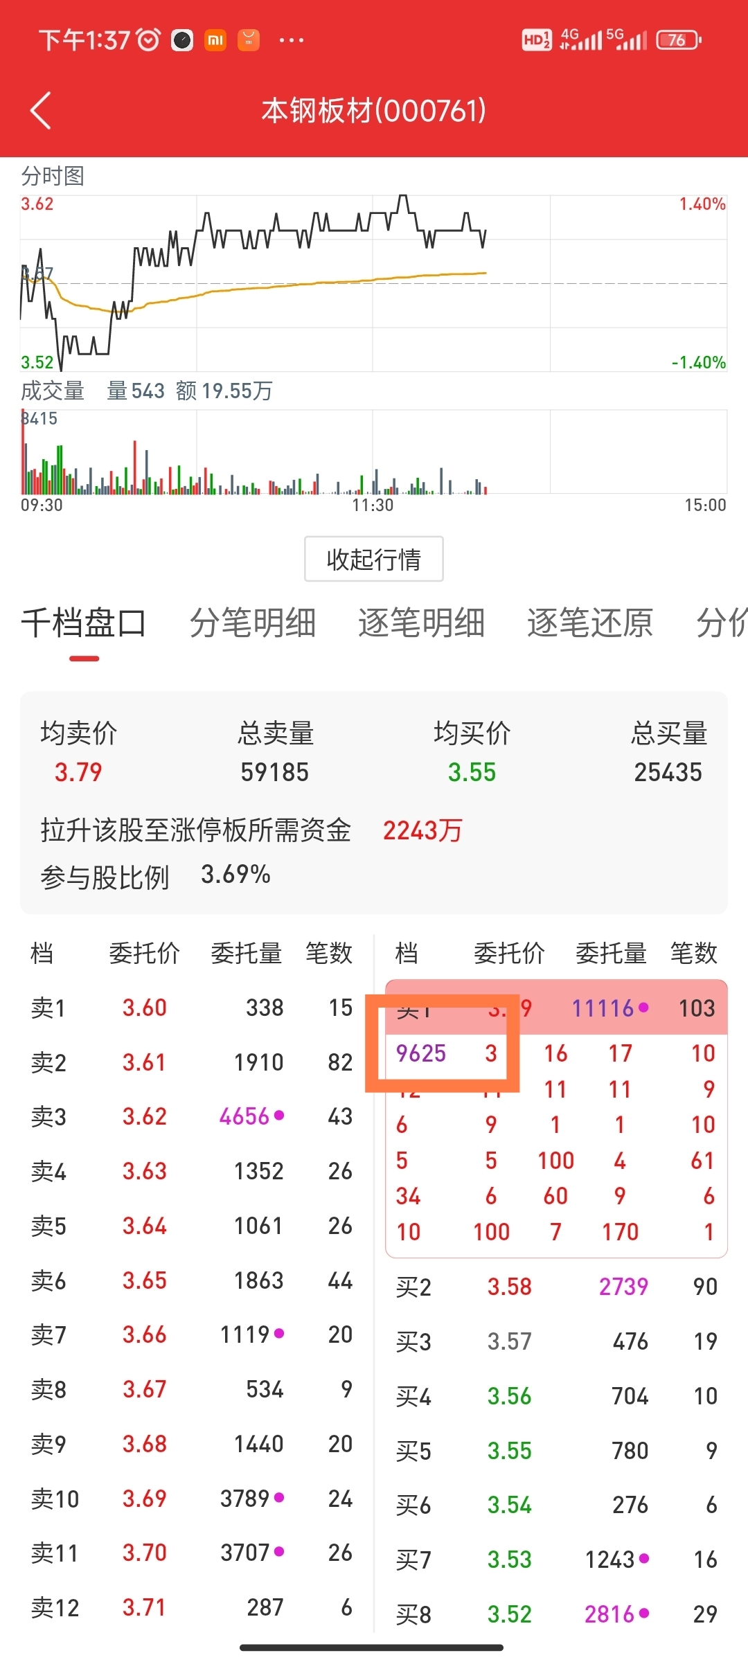Tap the volume bar chart
Screen dimensions: 748x1662
pos(374,452)
